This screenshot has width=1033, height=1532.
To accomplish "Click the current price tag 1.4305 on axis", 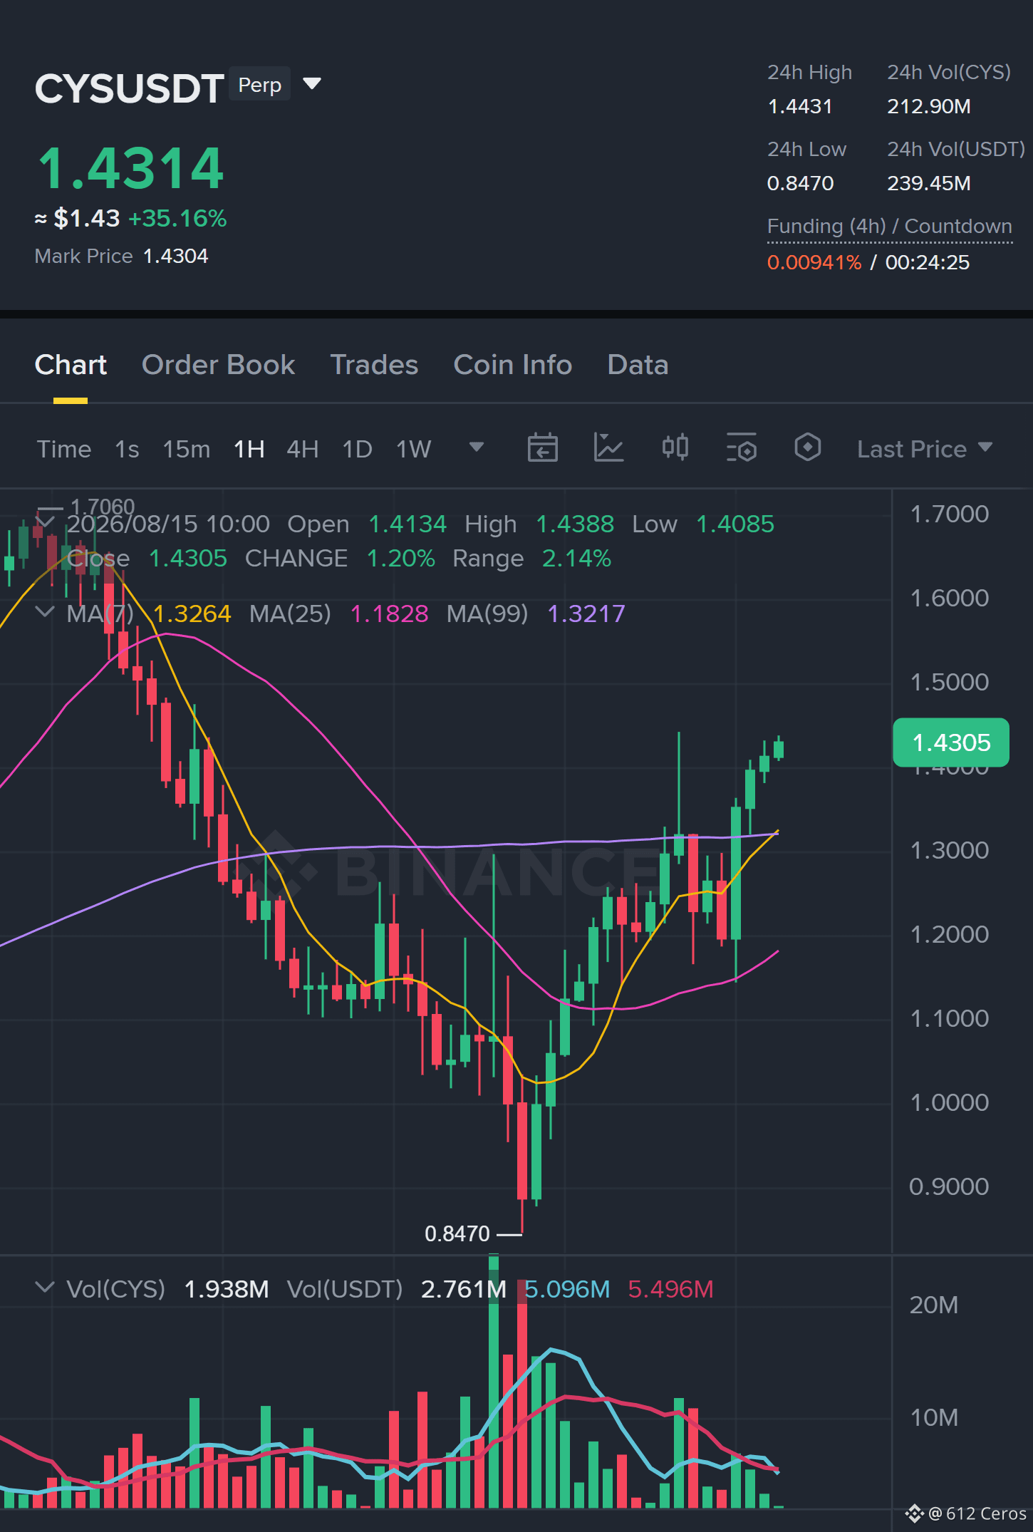I will [951, 742].
